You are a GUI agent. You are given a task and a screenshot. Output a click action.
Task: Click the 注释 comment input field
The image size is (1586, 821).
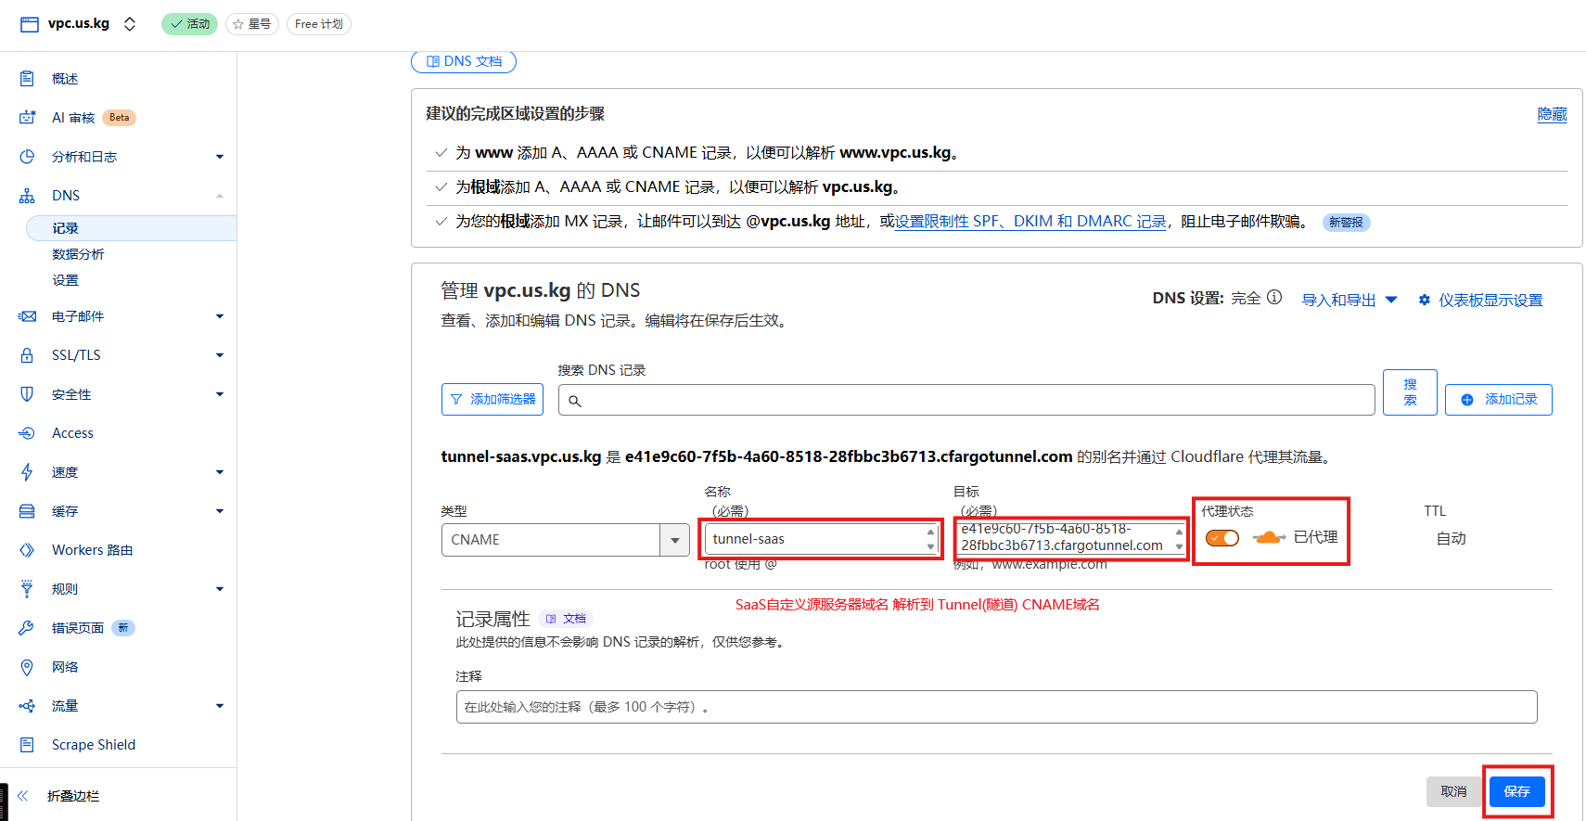pyautogui.click(x=996, y=707)
